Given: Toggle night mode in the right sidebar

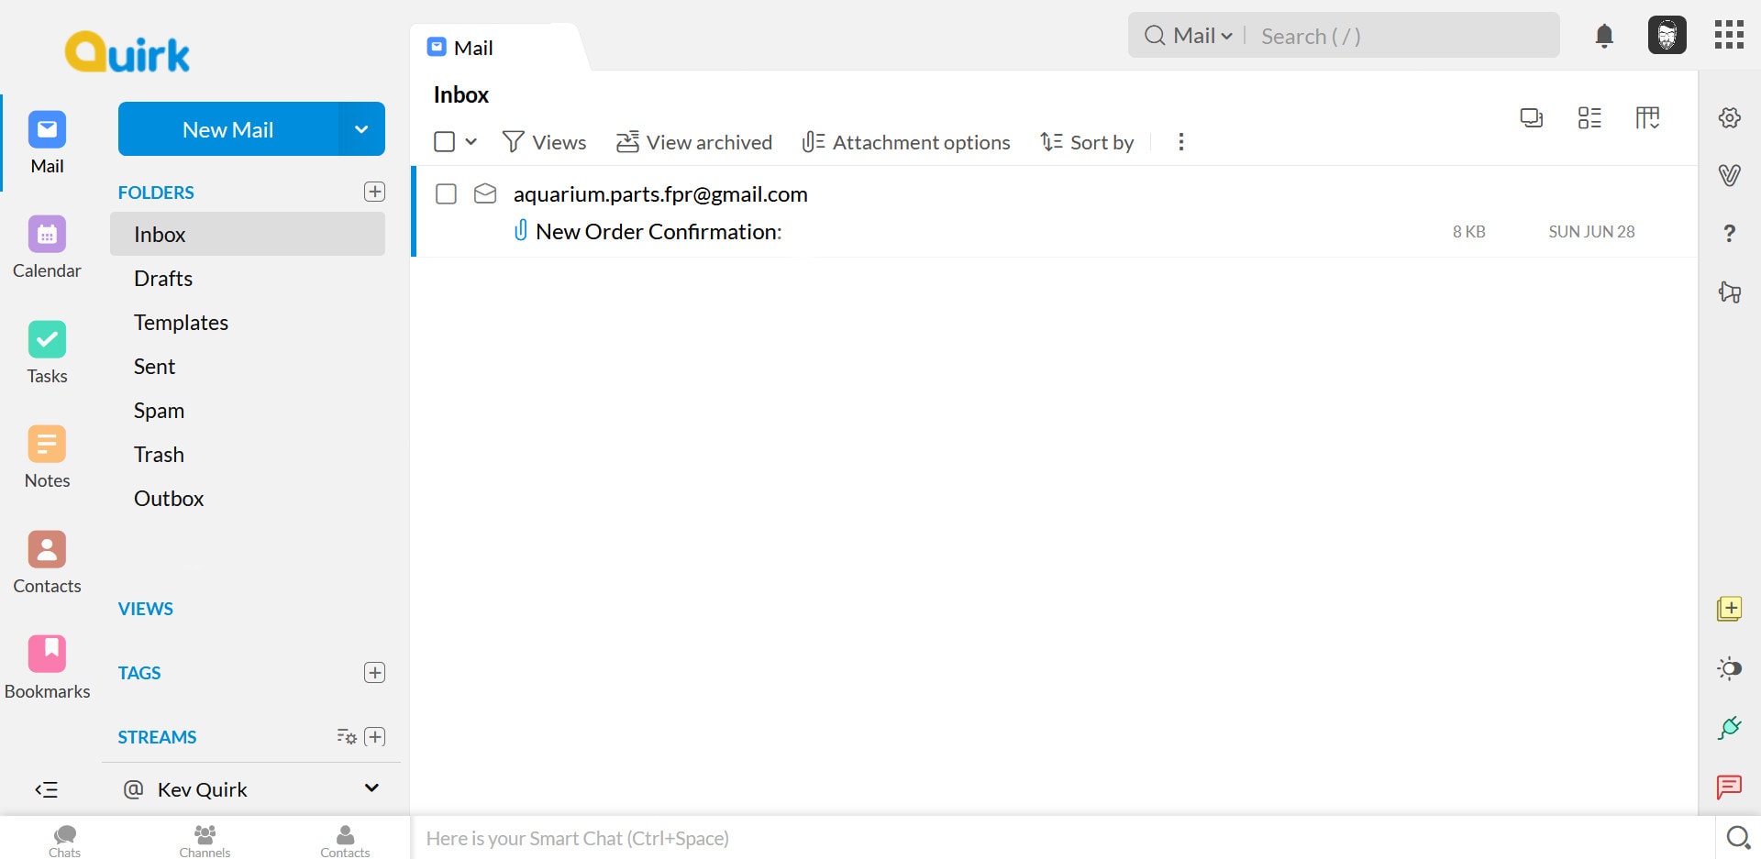Looking at the screenshot, I should [1730, 668].
